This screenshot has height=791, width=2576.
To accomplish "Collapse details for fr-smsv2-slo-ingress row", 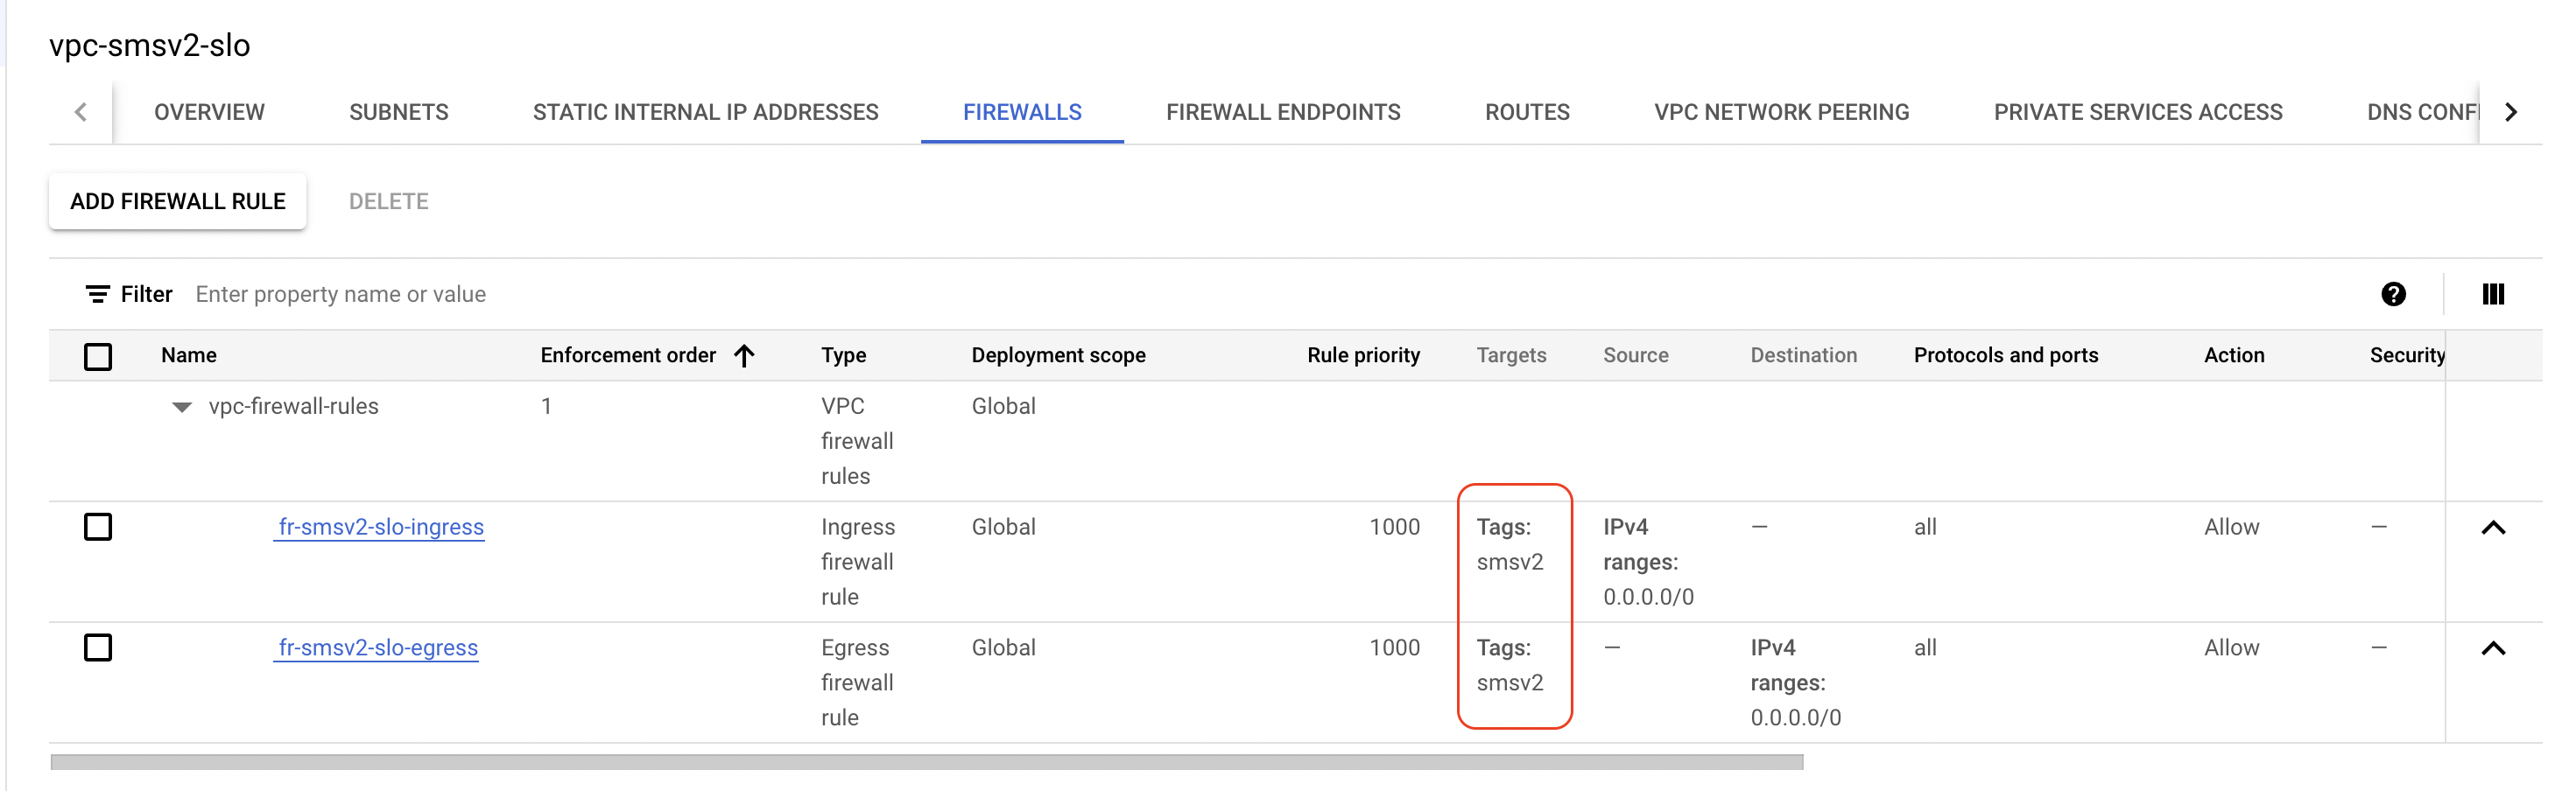I will [x=2494, y=527].
